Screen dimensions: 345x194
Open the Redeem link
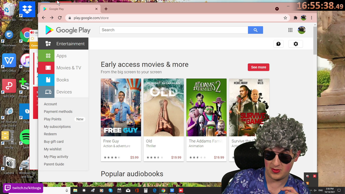coord(50,134)
